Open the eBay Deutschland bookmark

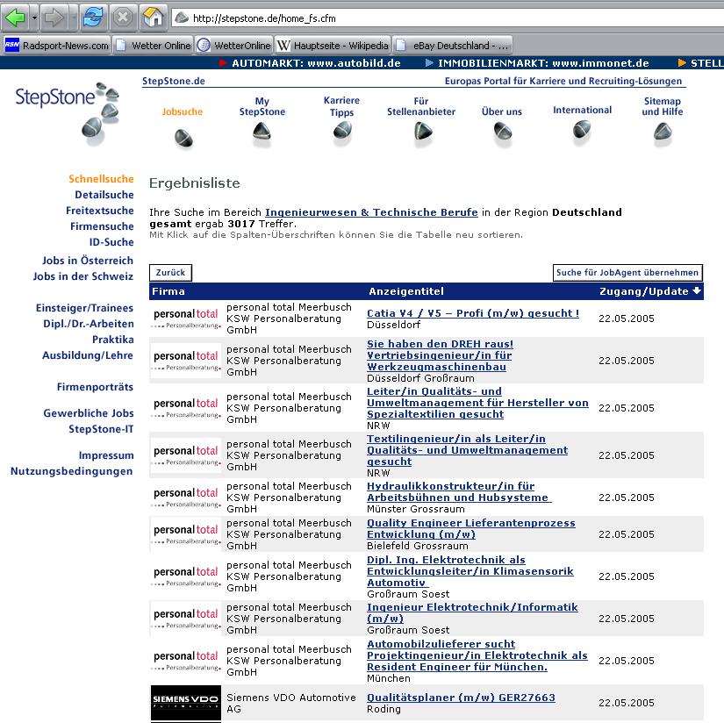[x=452, y=46]
